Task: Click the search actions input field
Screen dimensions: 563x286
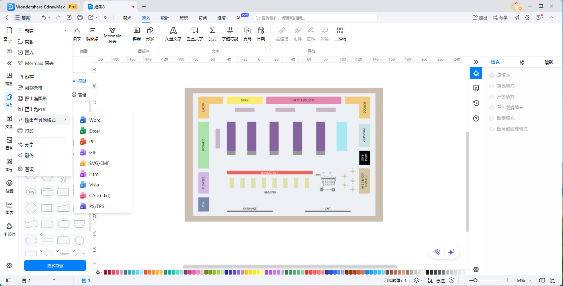Action: [317, 18]
